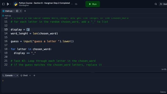Switch to the Shell tab
167x94 pixels.
coord(24,75)
